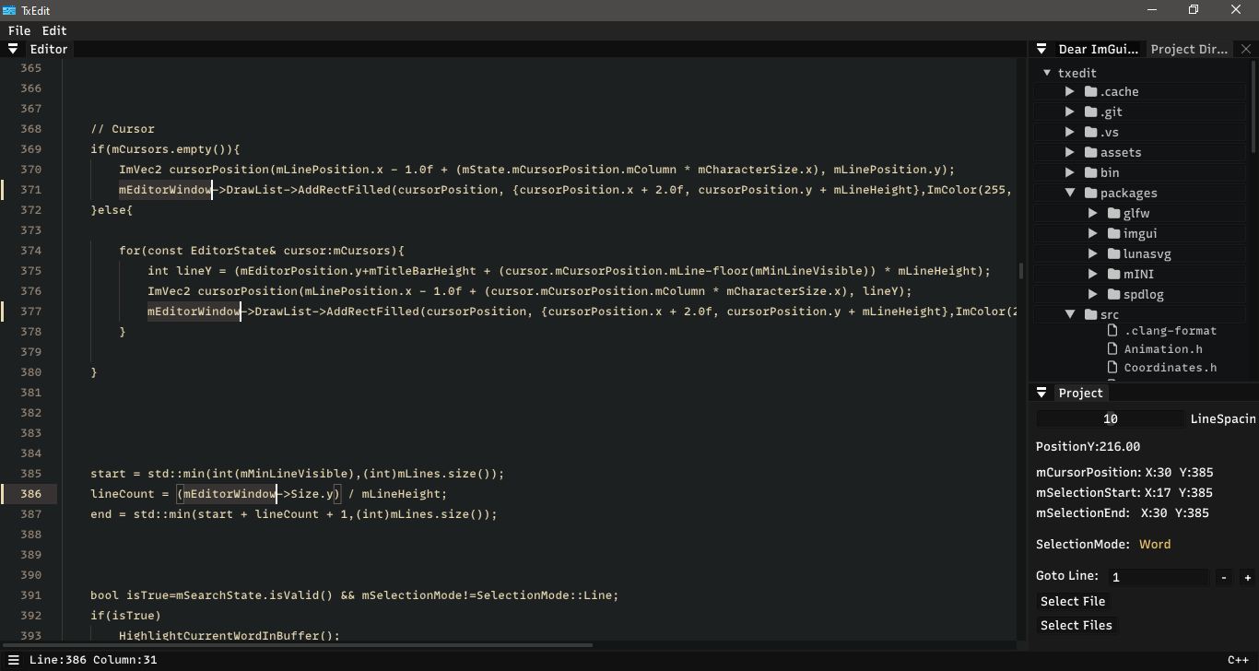Click the .vs folder icon

tap(1090, 132)
